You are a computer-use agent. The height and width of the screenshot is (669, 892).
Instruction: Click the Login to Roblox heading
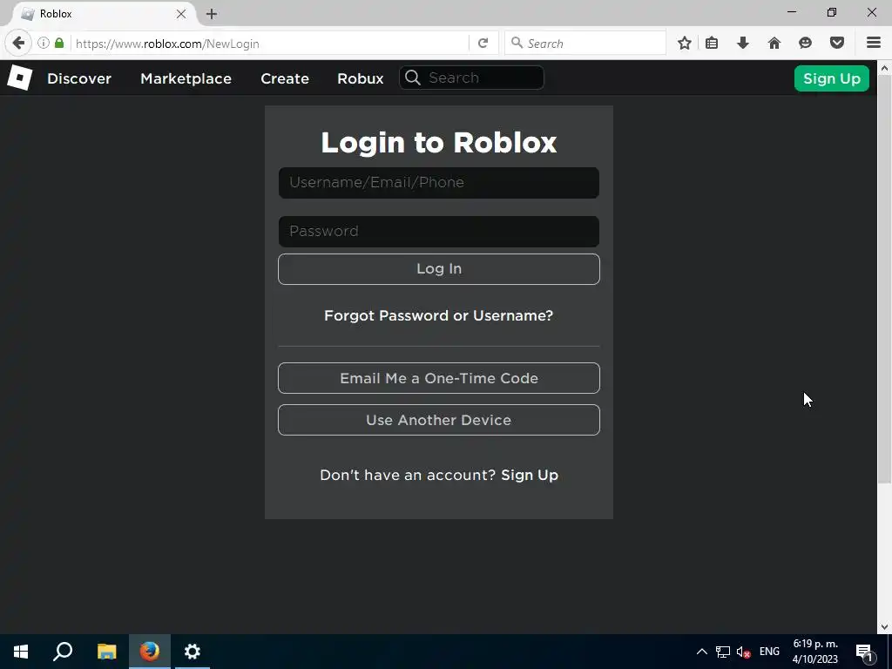[x=439, y=142]
